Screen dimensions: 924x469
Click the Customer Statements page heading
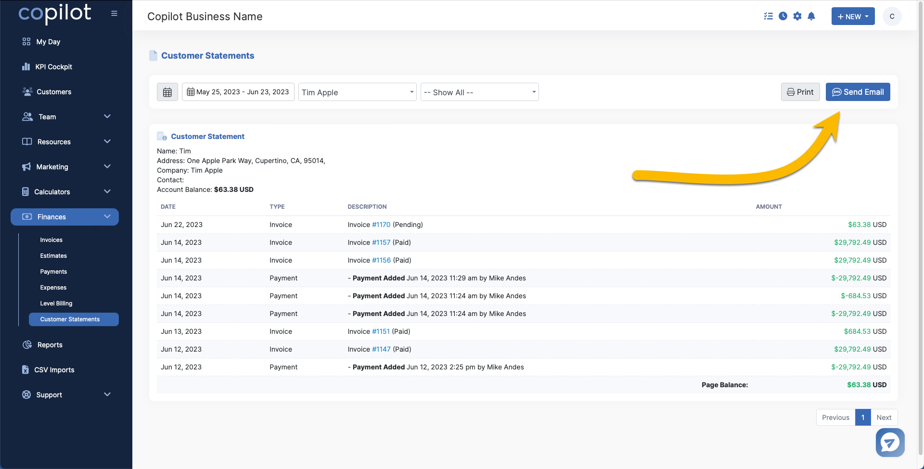point(207,56)
